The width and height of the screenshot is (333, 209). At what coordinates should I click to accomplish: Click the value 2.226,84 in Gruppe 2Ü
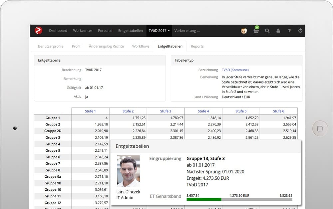(x=139, y=131)
